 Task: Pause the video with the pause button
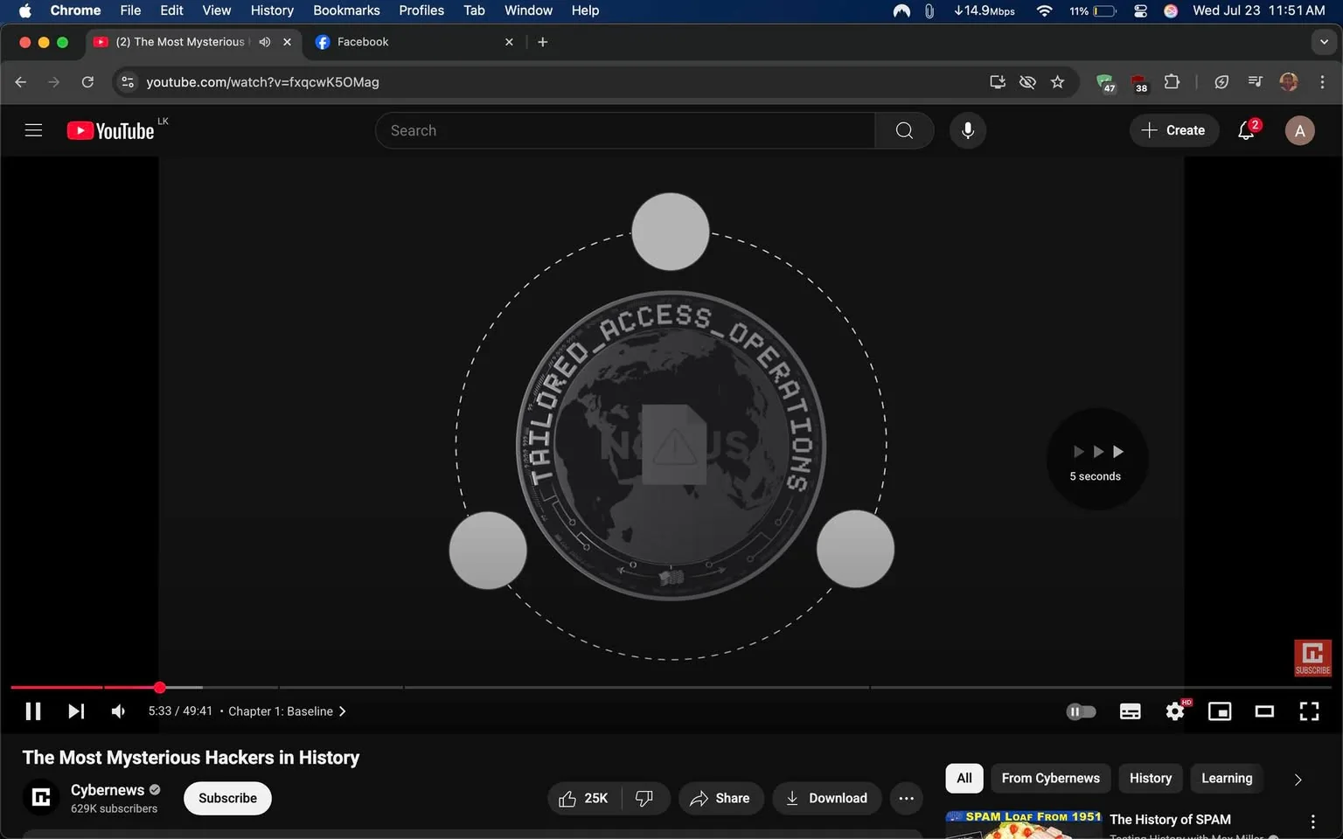coord(33,711)
